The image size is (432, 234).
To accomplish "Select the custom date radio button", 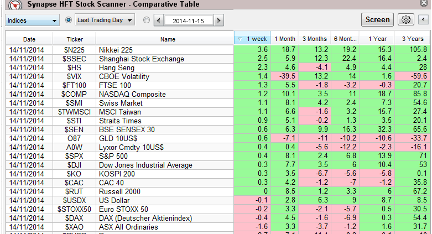I will pos(146,20).
